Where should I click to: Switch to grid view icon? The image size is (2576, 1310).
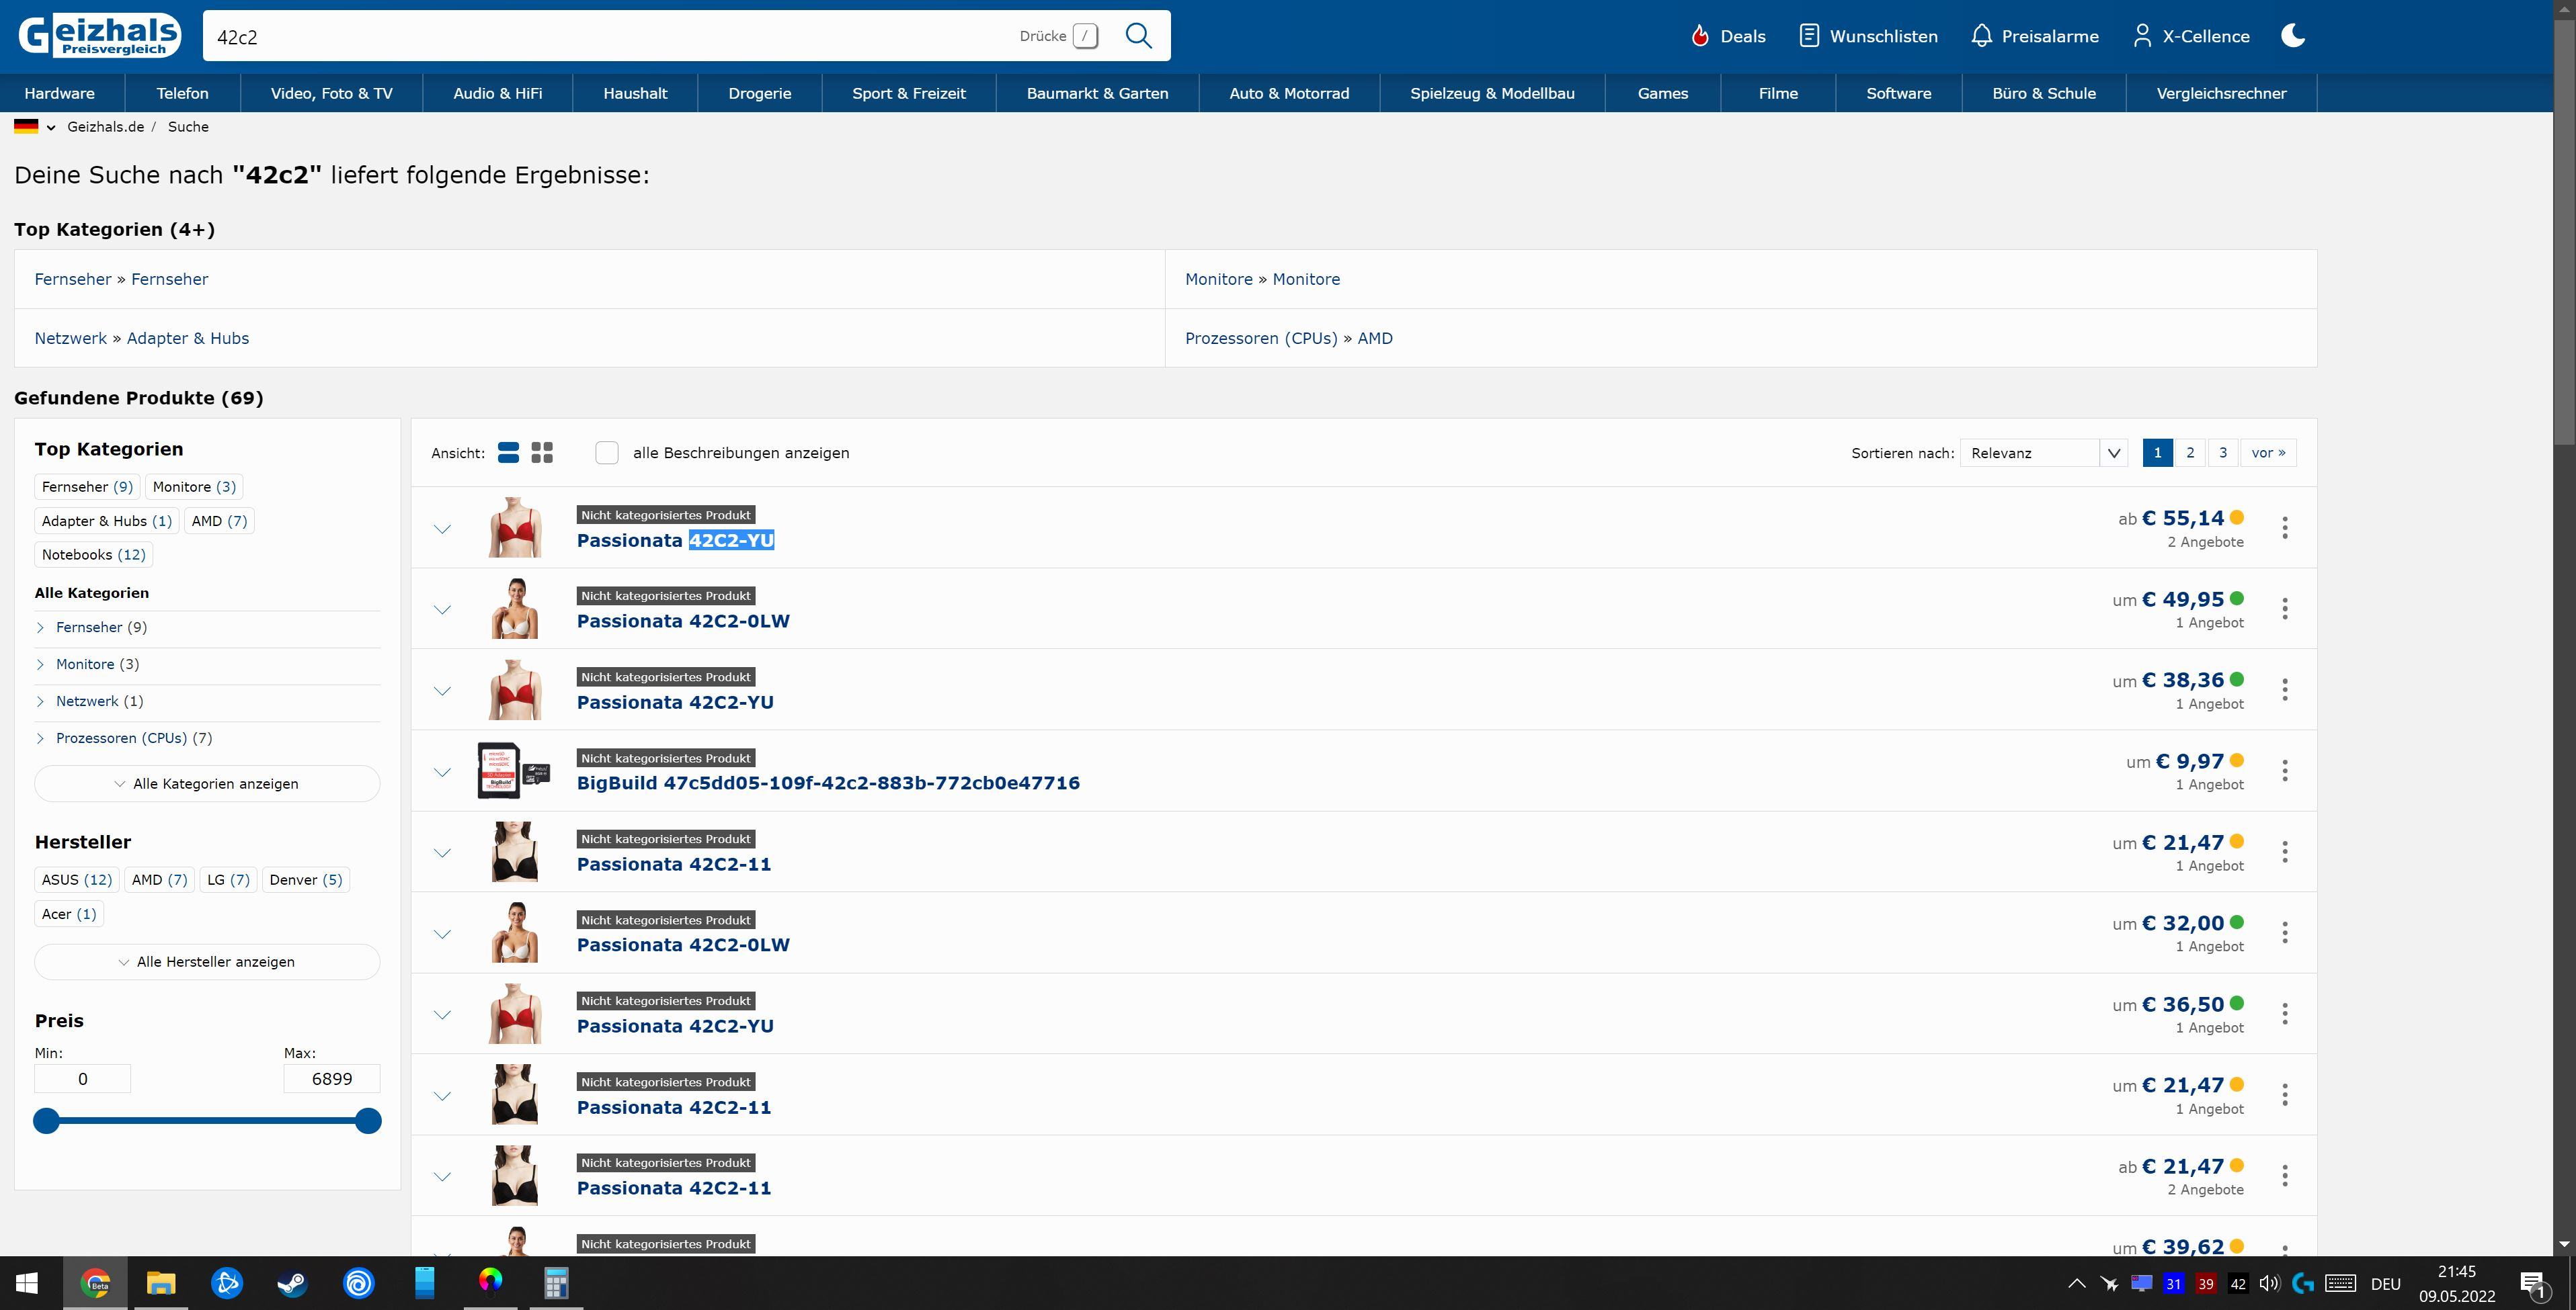coord(542,453)
